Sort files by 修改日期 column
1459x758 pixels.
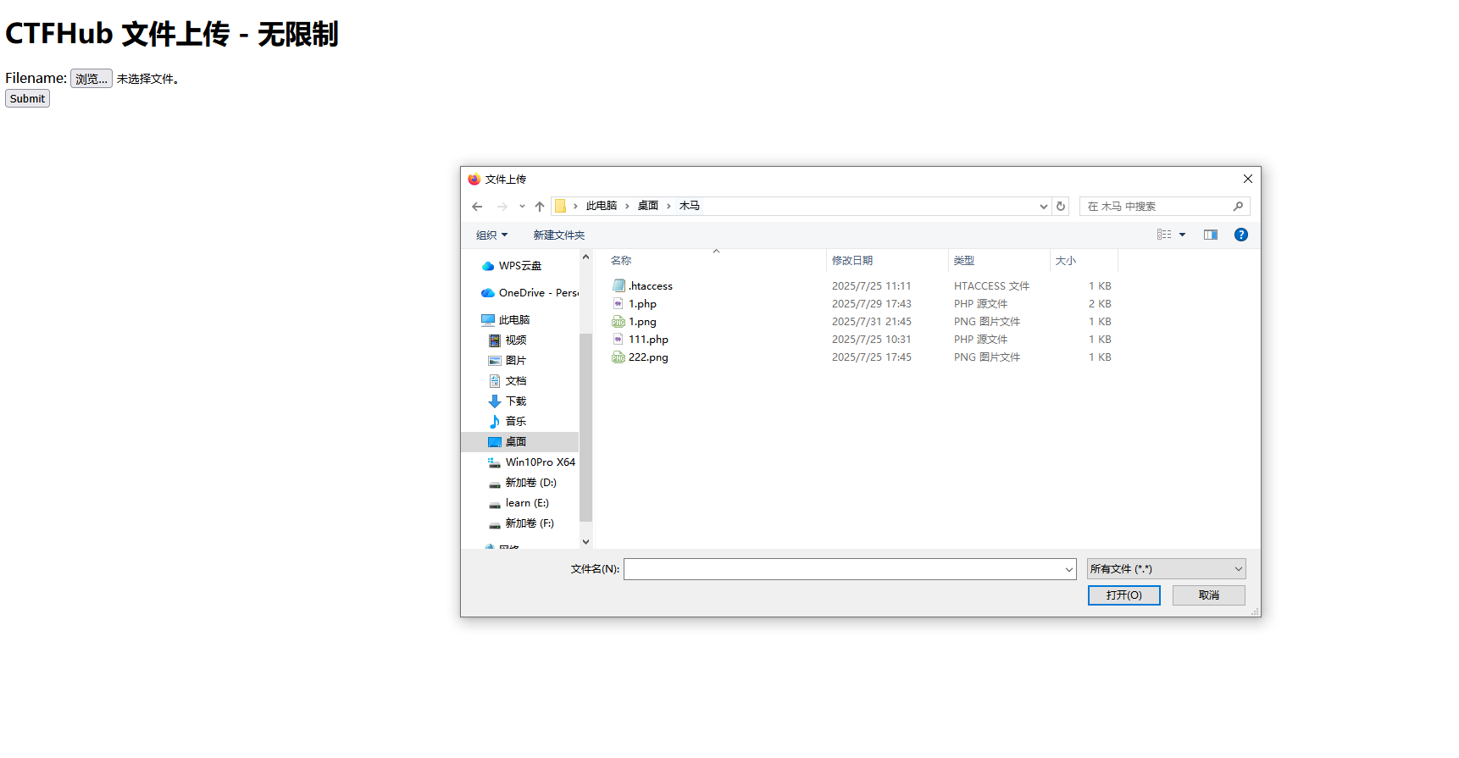pos(852,261)
